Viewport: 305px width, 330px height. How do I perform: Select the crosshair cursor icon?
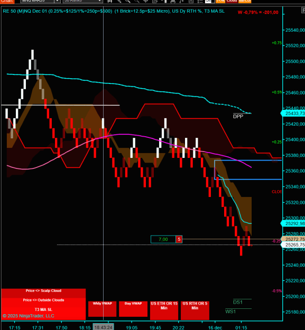146,1
